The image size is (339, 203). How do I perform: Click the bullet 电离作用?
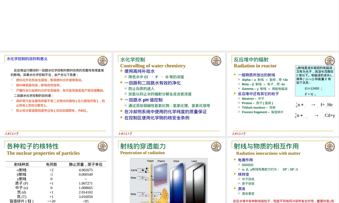click(245, 160)
